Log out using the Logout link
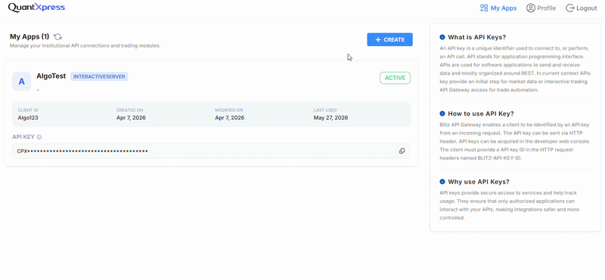 582,8
